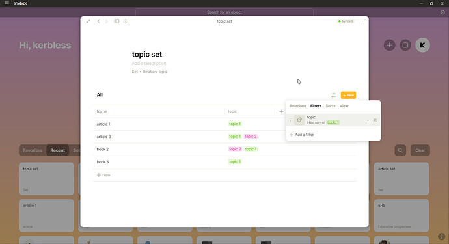Open the topic set card on dashboard
449x244 pixels.
[x=46, y=179]
